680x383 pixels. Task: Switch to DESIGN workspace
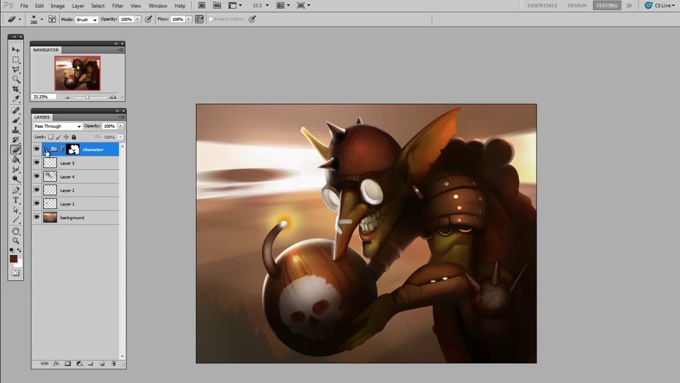577,5
